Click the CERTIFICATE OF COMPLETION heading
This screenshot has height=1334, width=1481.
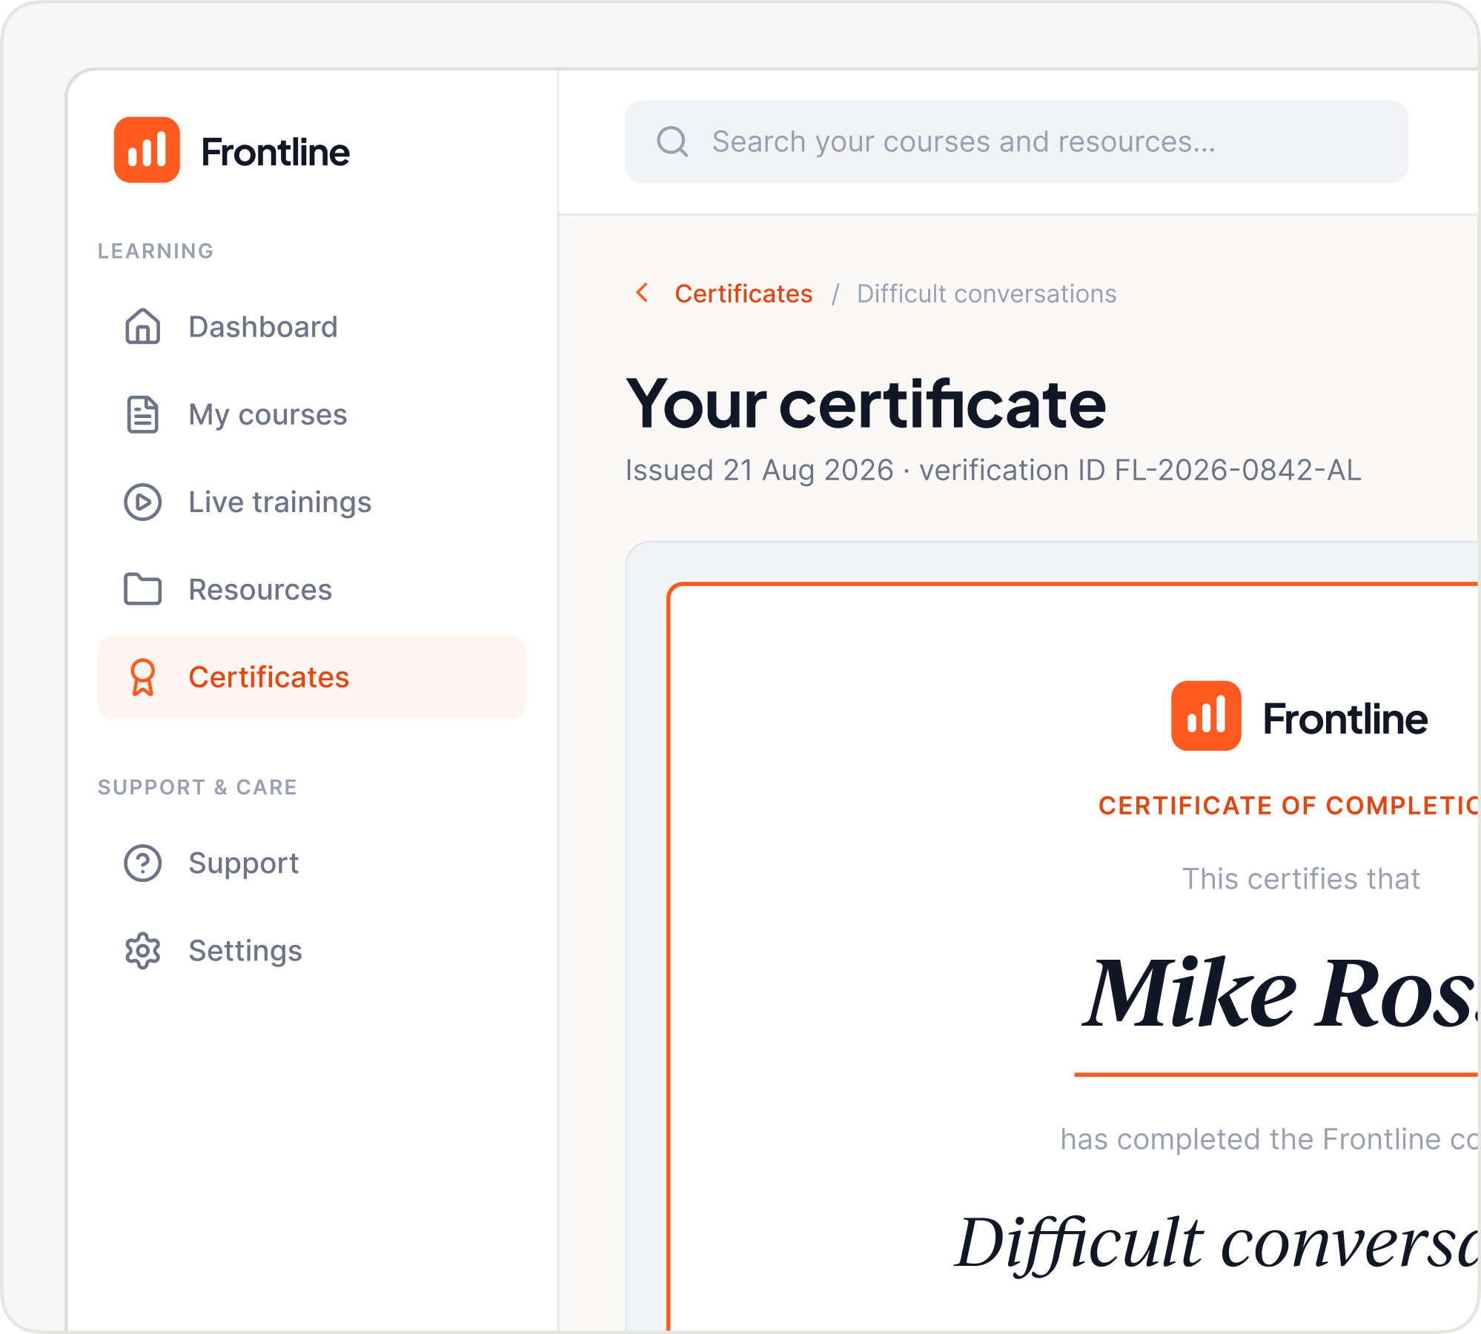(1288, 806)
